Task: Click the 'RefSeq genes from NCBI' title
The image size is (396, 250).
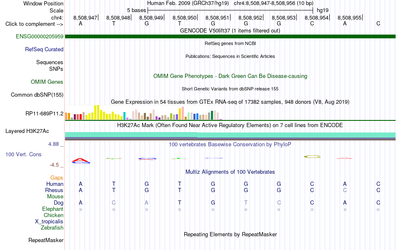Action: pyautogui.click(x=231, y=43)
